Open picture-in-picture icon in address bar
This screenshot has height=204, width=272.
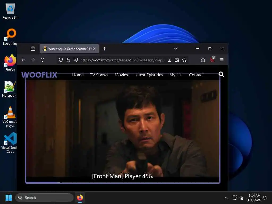(x=177, y=60)
